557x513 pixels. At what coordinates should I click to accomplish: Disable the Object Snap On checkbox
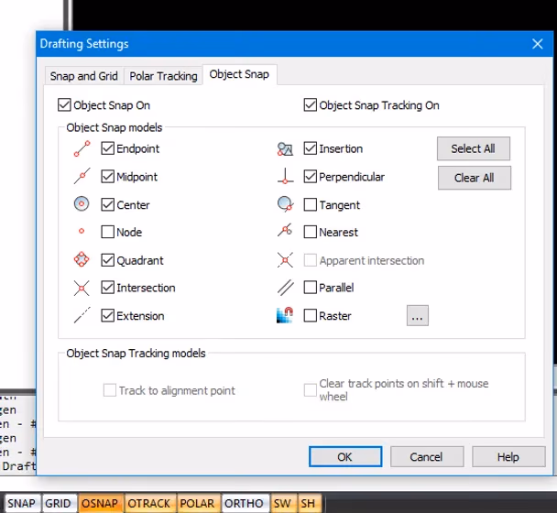click(64, 105)
